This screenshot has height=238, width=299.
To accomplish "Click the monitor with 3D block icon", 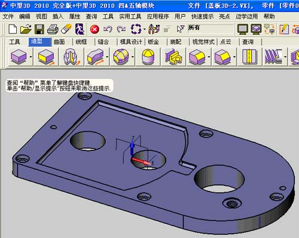I will point(256,29).
